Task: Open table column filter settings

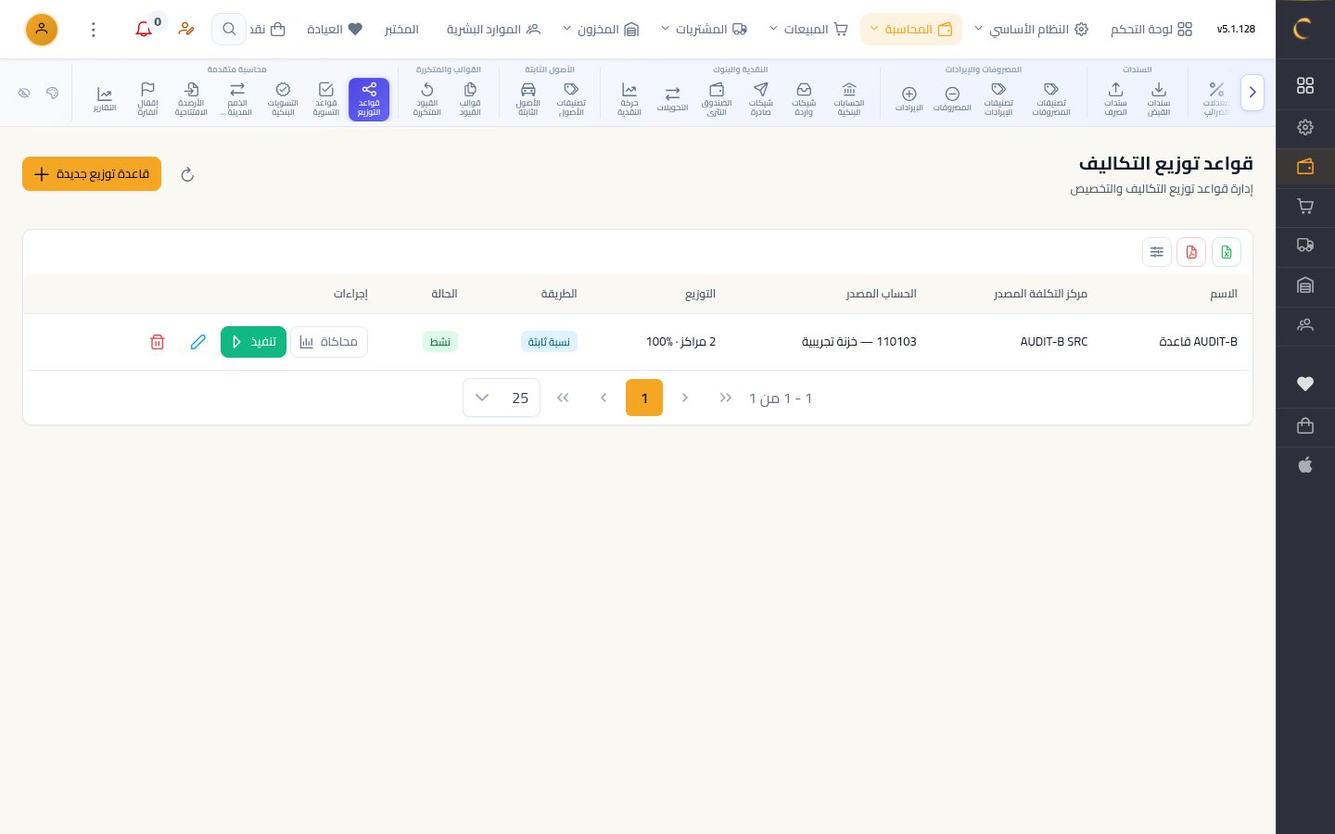Action: tap(1157, 252)
